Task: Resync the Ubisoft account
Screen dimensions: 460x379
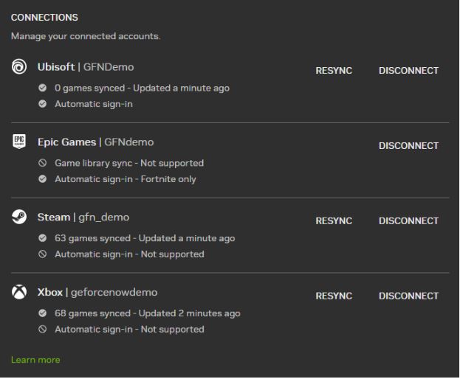Action: click(x=334, y=71)
